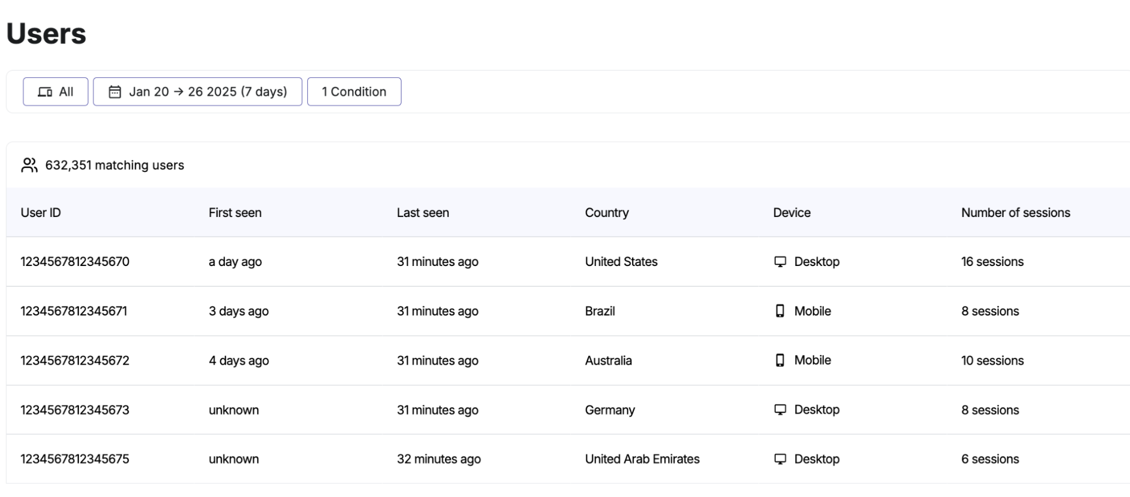Click 'unknown' first seen in Germany row
Viewport: 1130px width, 497px height.
(234, 410)
